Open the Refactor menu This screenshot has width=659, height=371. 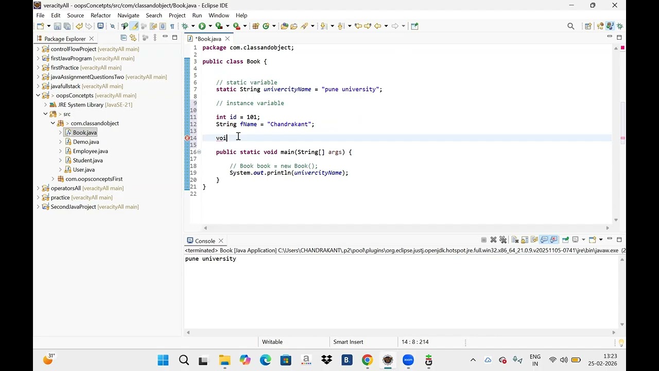pos(100,15)
